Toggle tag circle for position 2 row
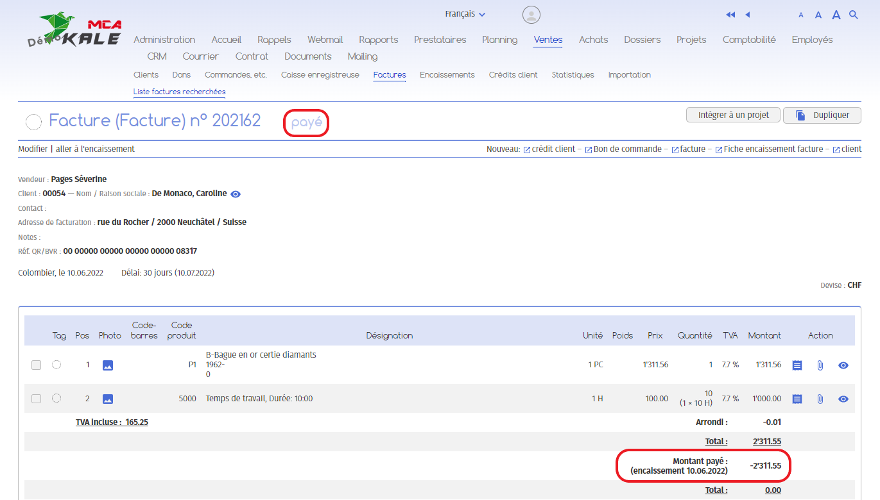880x500 pixels. point(56,398)
